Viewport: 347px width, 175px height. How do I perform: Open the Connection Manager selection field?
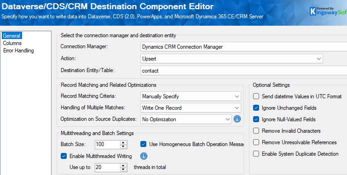pyautogui.click(x=243, y=47)
